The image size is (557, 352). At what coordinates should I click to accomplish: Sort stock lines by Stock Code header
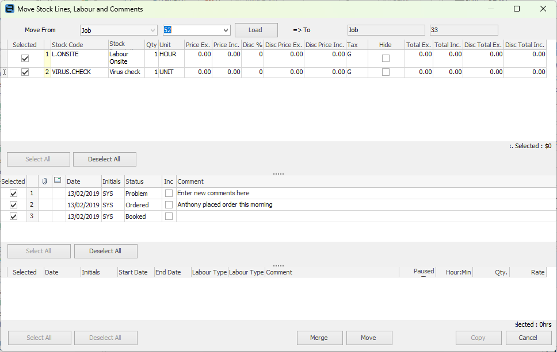79,45
